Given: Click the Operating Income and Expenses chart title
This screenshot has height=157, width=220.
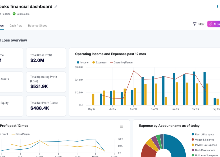Looking at the screenshot, I should point(111,54).
